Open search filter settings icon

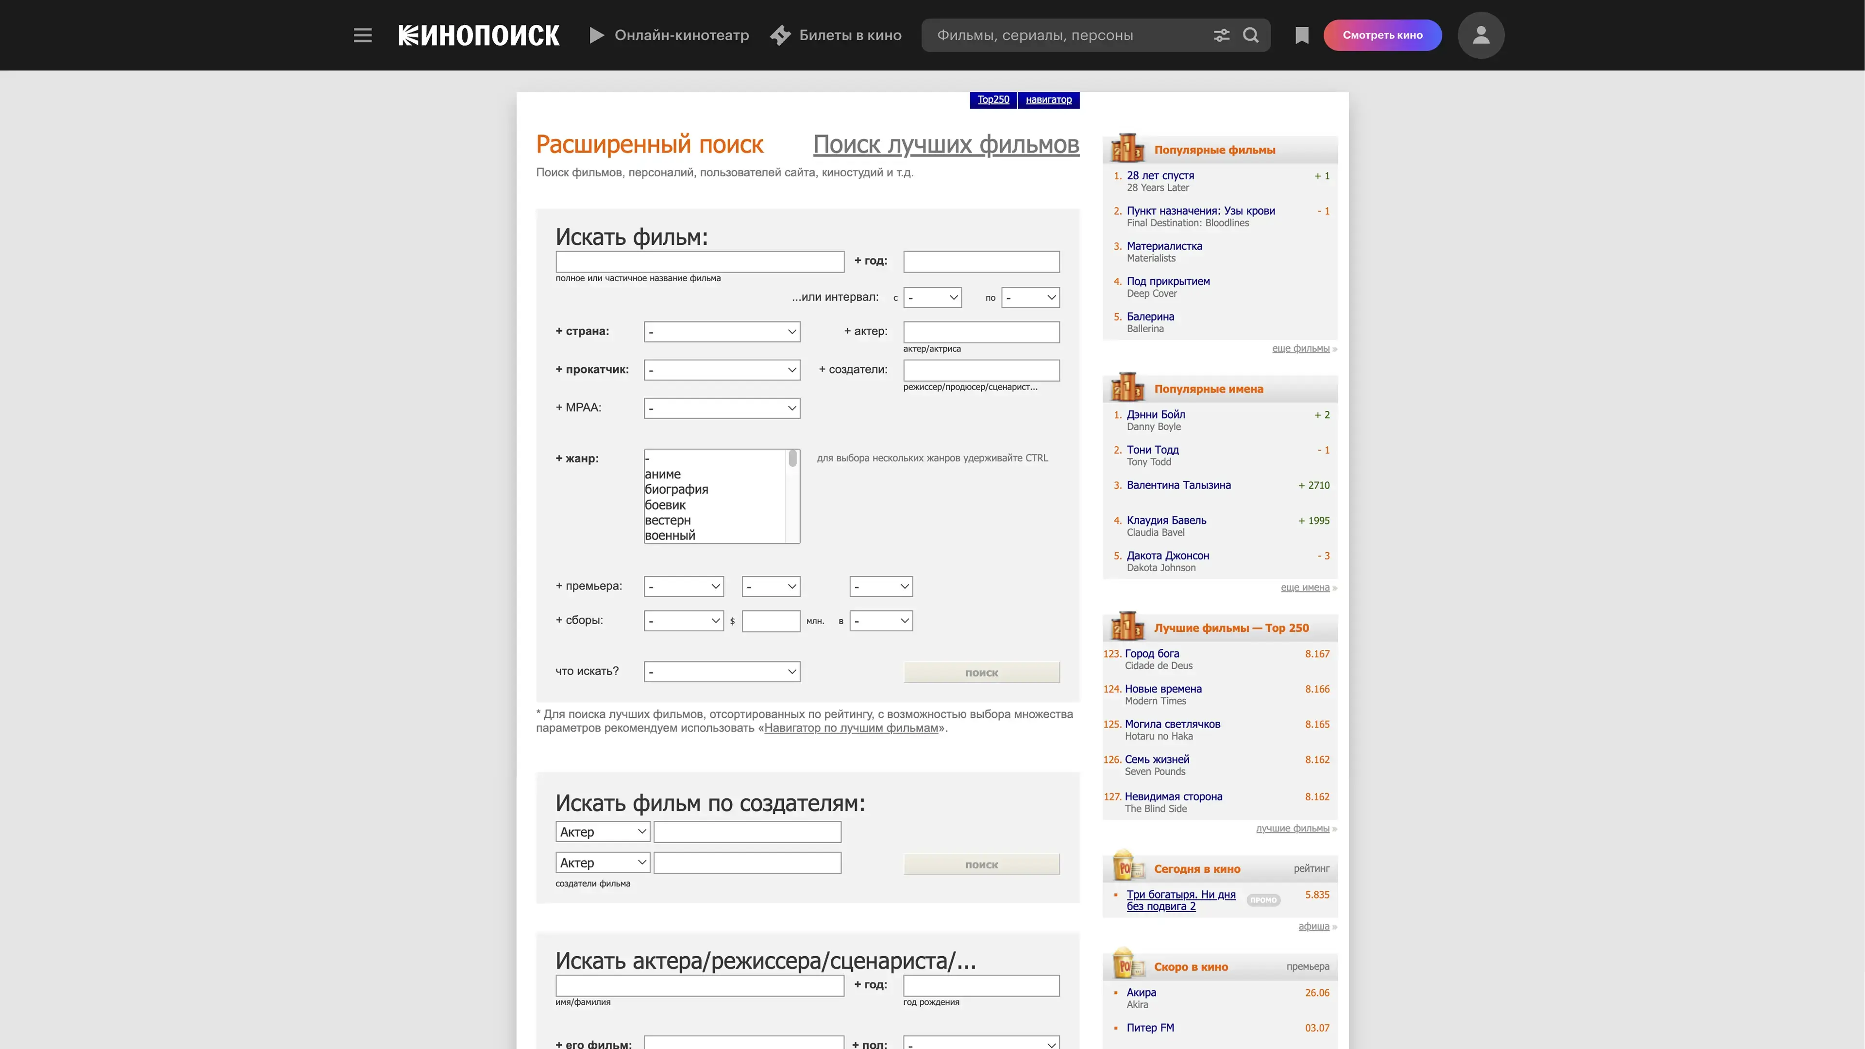1221,35
